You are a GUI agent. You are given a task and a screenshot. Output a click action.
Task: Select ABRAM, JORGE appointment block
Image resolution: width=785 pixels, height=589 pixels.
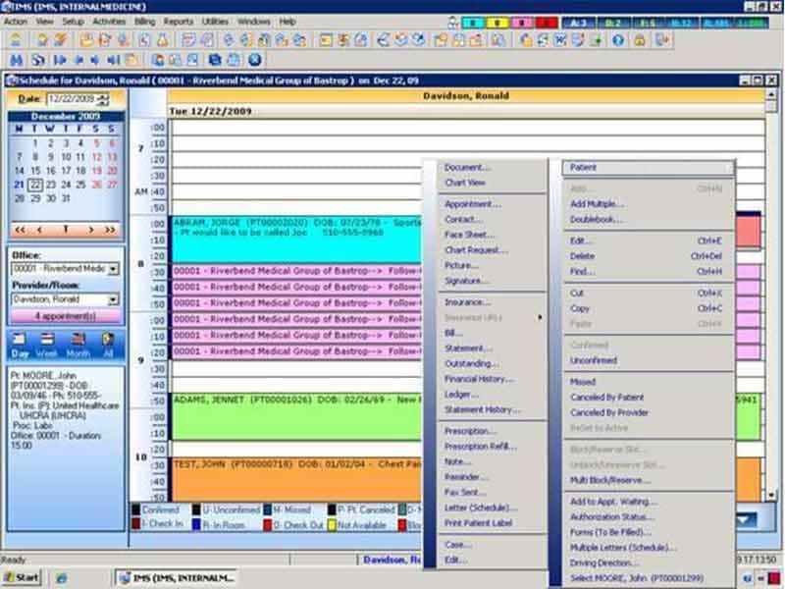pyautogui.click(x=296, y=240)
